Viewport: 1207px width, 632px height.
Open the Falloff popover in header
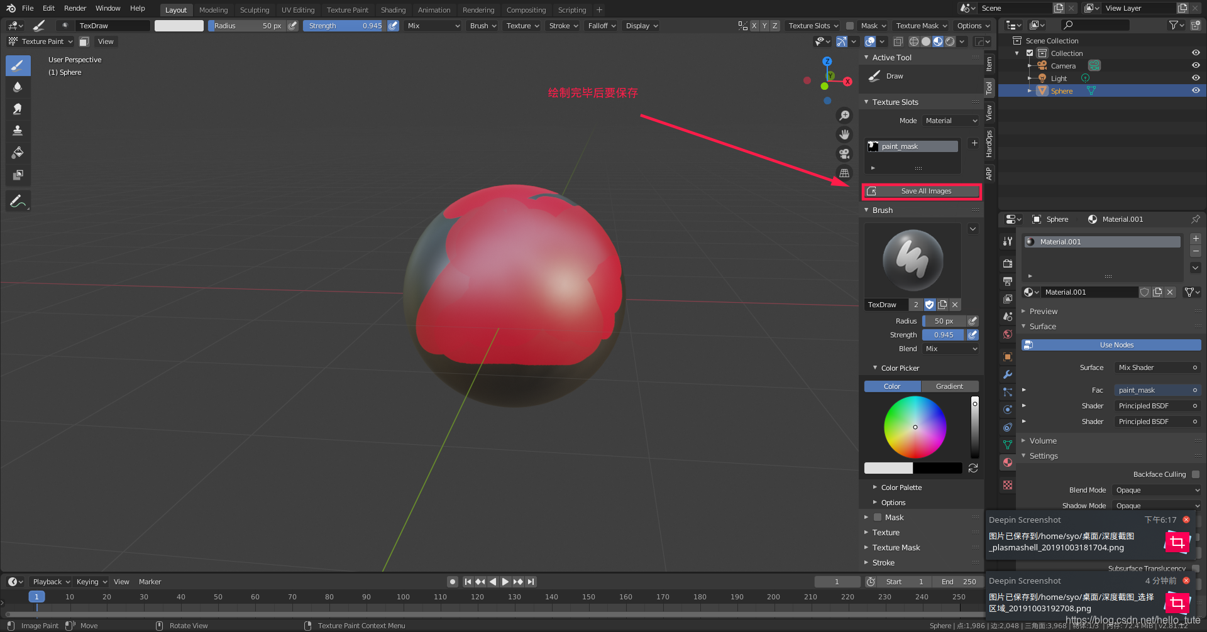click(x=602, y=26)
